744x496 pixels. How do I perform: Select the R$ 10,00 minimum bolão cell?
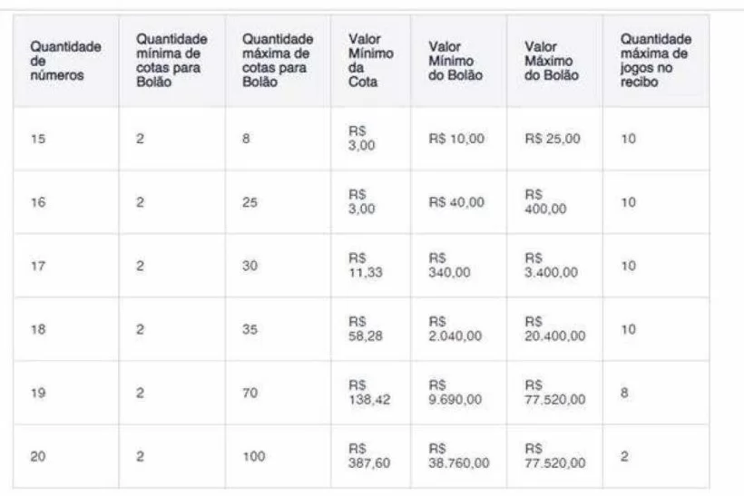(458, 139)
